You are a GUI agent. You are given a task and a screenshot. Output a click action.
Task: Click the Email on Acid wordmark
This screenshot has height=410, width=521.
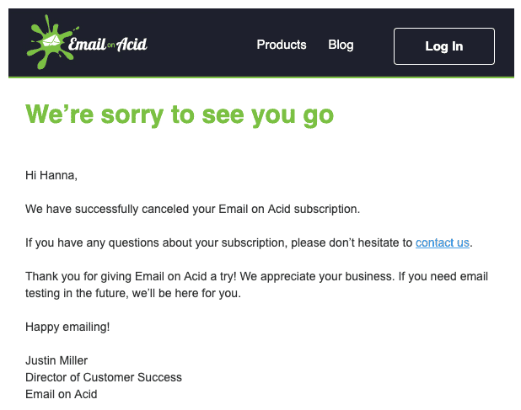[108, 44]
